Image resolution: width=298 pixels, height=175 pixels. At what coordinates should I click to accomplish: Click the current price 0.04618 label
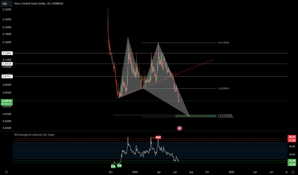(x=7, y=101)
